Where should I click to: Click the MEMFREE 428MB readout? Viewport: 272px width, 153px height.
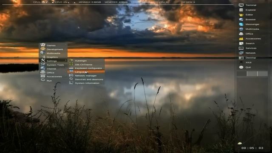[116, 2]
